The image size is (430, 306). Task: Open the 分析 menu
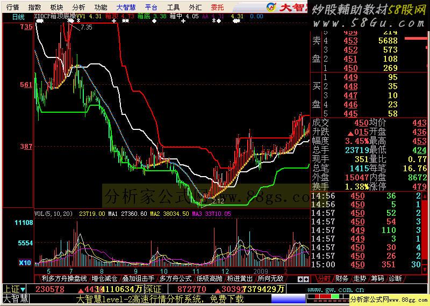point(78,7)
